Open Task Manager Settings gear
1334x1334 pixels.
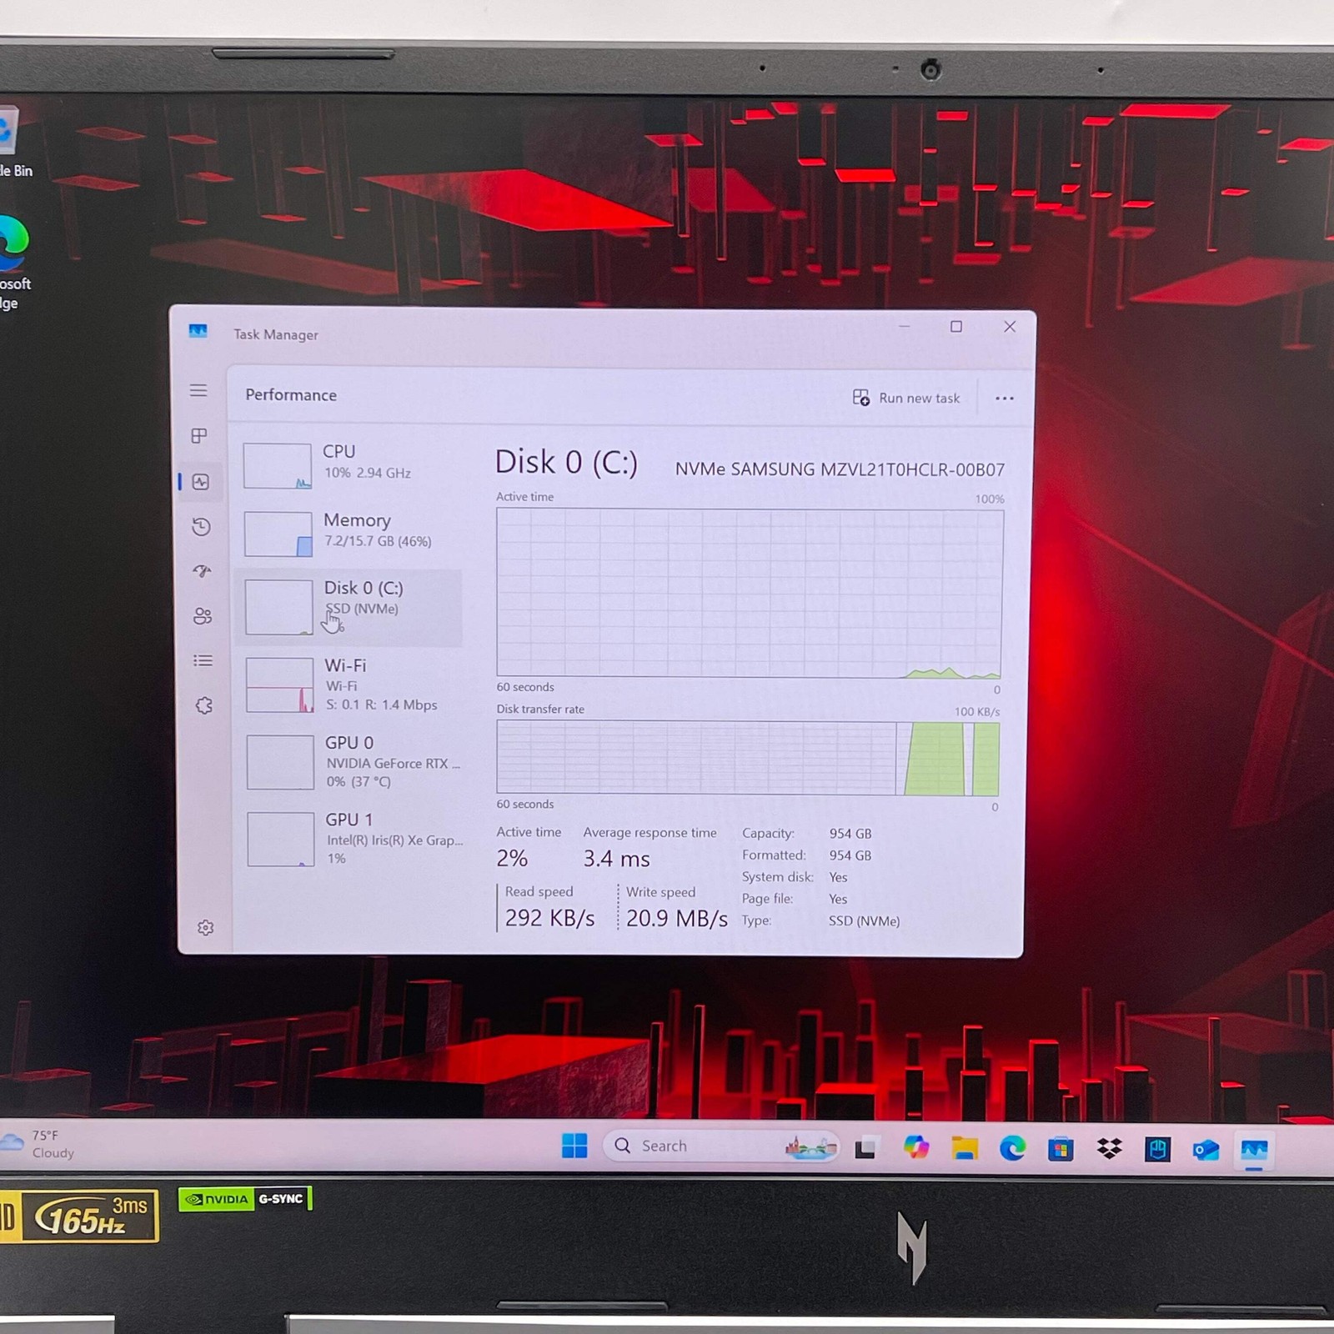coord(206,928)
